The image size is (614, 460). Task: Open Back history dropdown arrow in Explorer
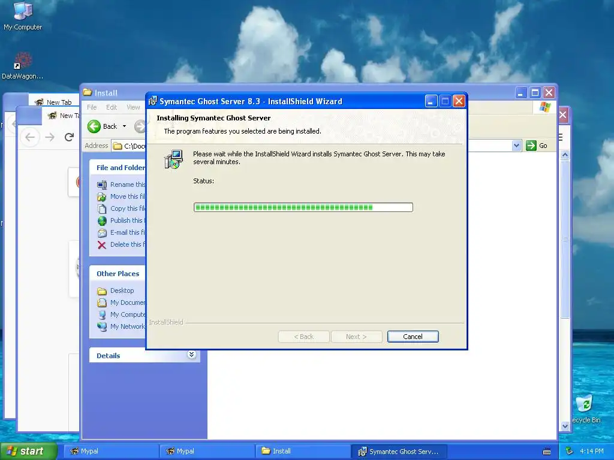pyautogui.click(x=125, y=126)
